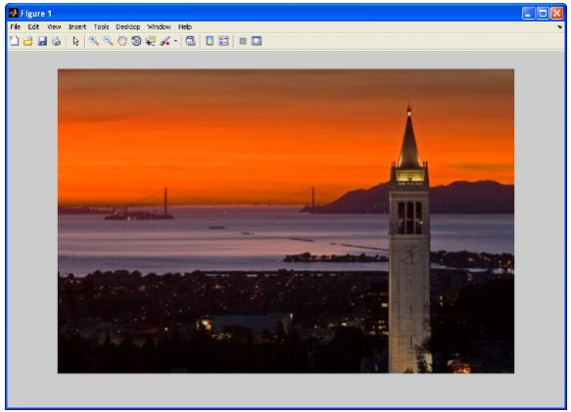Click the Open File folder icon
This screenshot has width=571, height=412.
pos(28,41)
